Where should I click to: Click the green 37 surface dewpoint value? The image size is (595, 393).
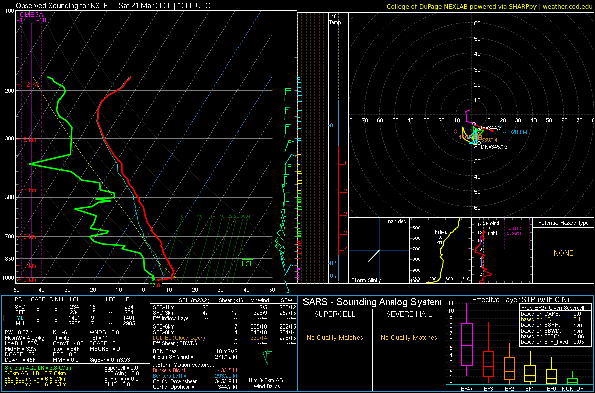coord(152,285)
